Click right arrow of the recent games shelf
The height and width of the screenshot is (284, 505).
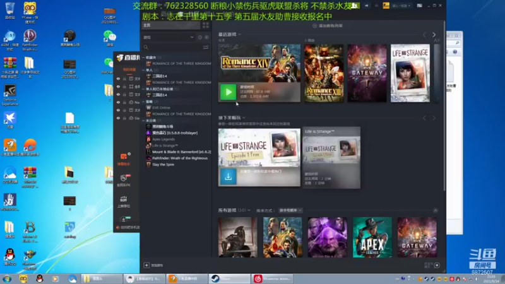pos(434,35)
